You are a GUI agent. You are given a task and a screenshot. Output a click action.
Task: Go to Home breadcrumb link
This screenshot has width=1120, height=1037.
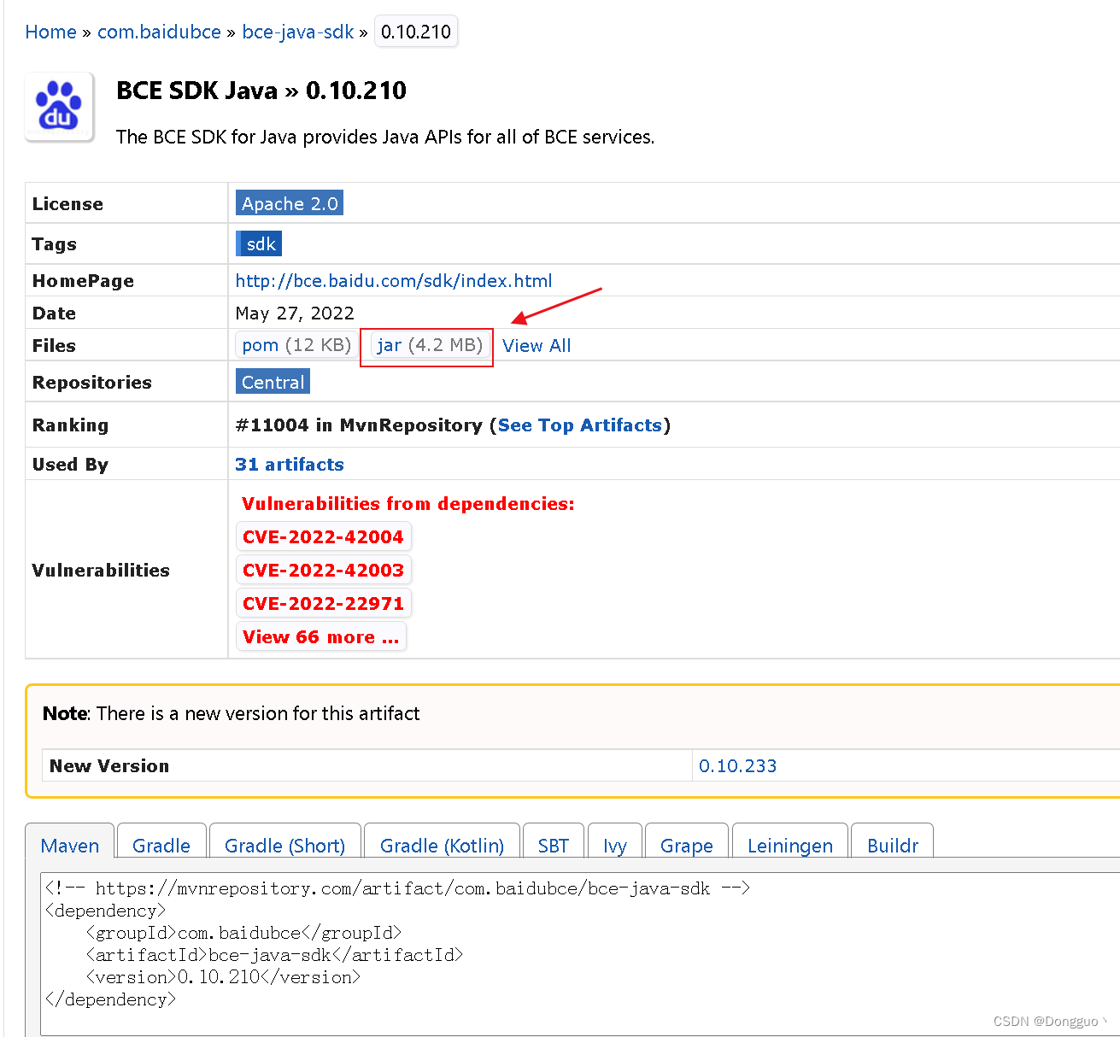coord(50,32)
